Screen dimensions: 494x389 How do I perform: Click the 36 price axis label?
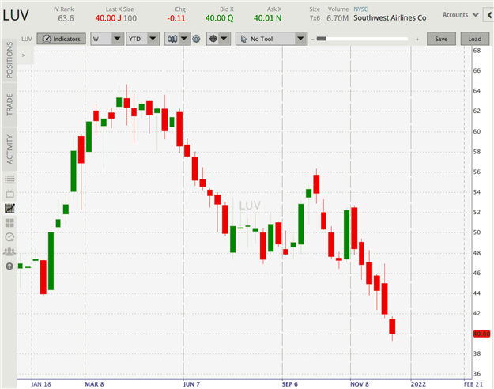tap(477, 374)
